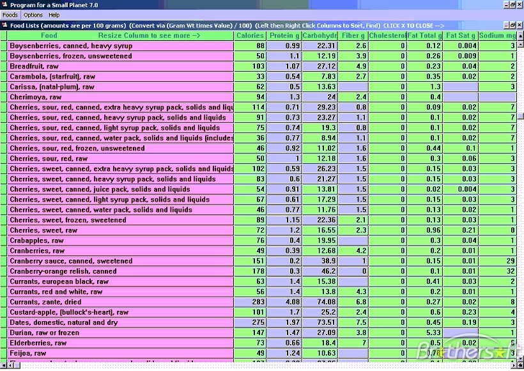
Task: Select 'Cherries, sour, red, frozen, unsweetened'
Action: coord(120,148)
